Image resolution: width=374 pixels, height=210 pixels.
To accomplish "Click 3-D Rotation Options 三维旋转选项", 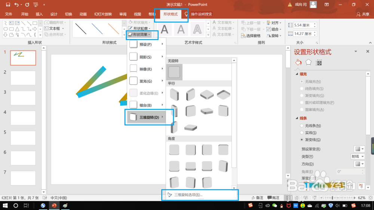I will coord(188,195).
